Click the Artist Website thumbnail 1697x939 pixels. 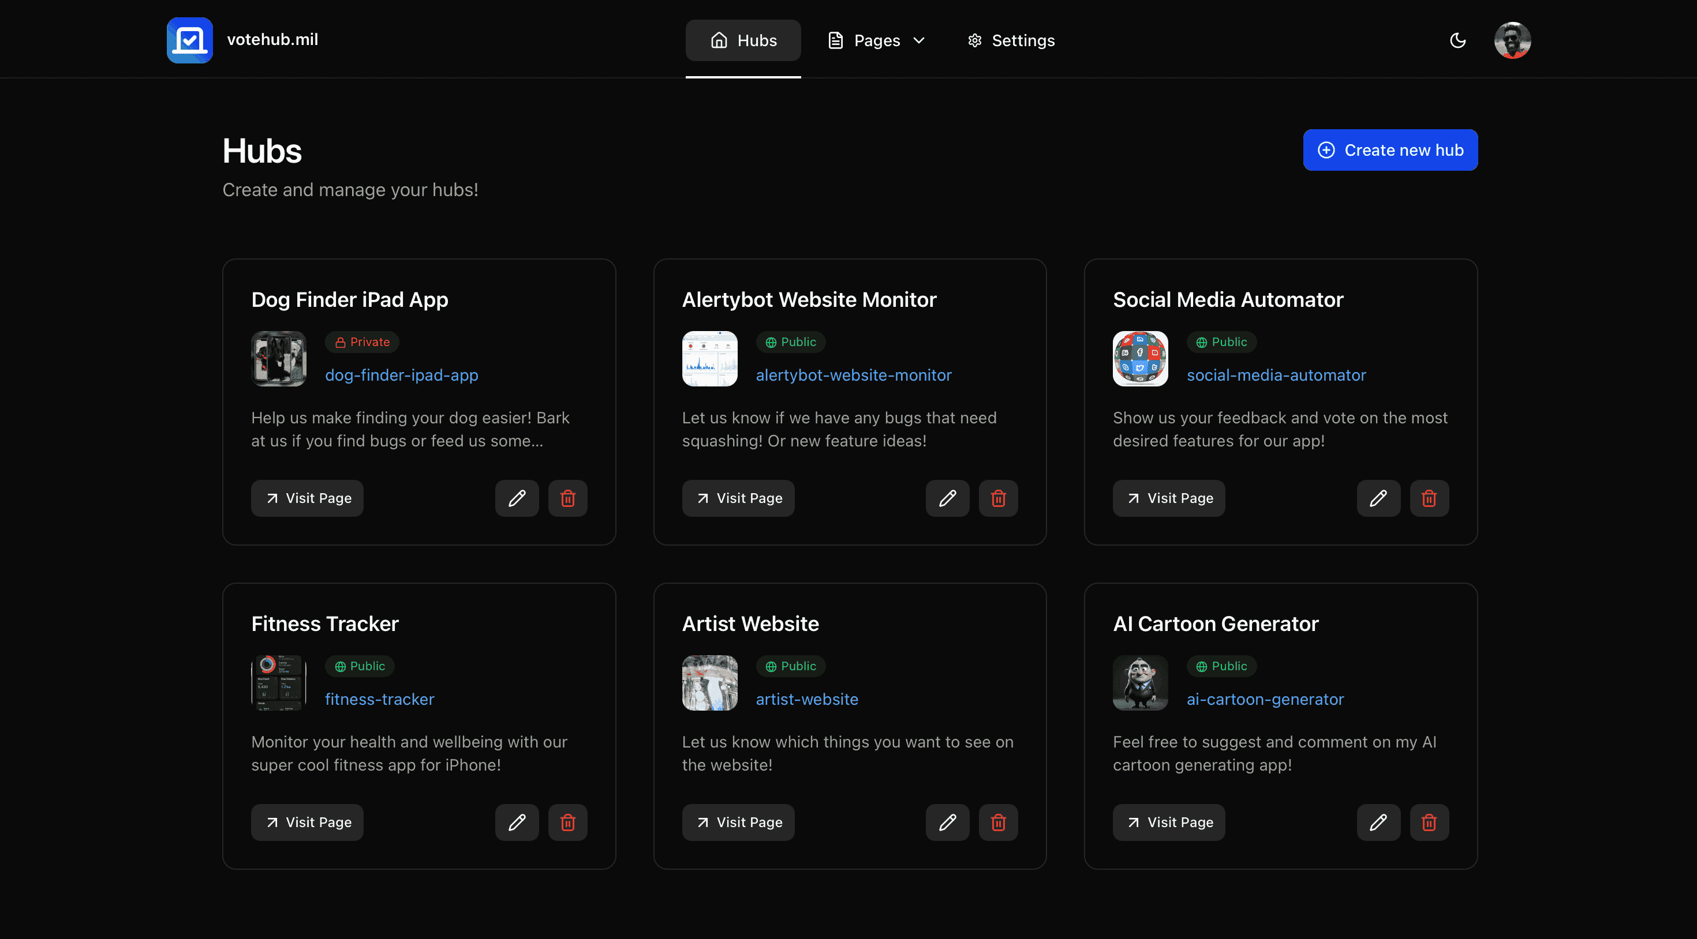(x=709, y=683)
